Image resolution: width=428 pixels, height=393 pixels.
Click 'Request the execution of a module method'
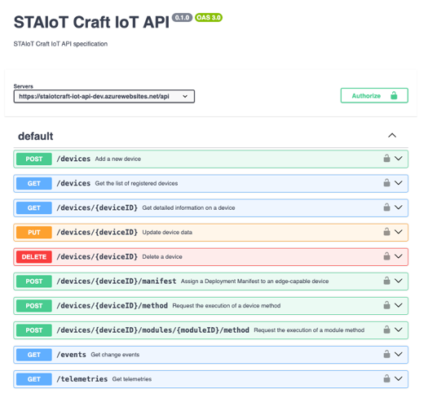pos(309,330)
